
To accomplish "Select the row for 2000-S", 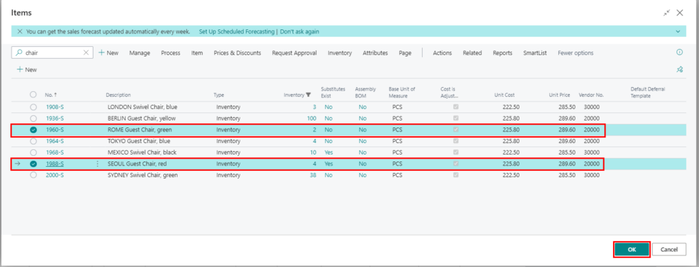I will [33, 175].
